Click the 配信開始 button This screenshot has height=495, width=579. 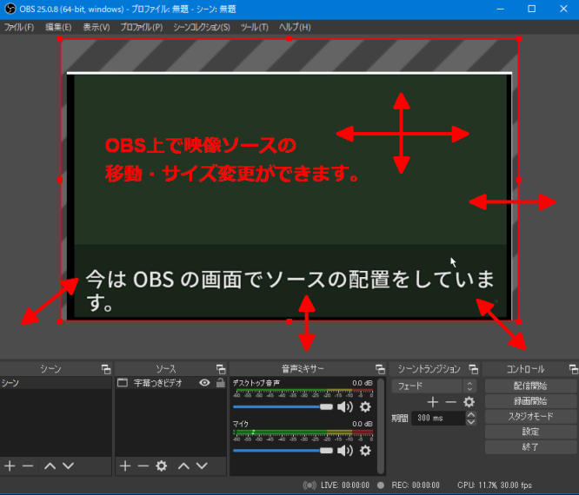(530, 386)
